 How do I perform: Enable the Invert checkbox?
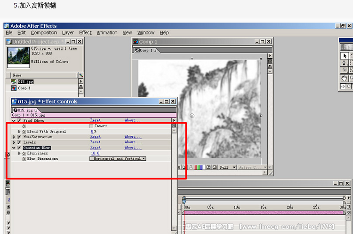coord(91,126)
